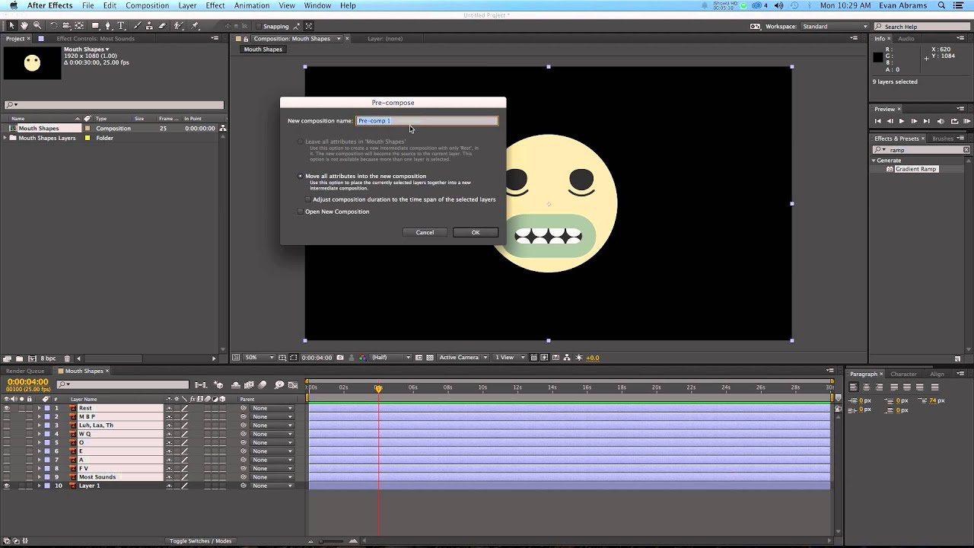Select the Pen tool
Viewport: 974px width, 548px height.
point(108,26)
